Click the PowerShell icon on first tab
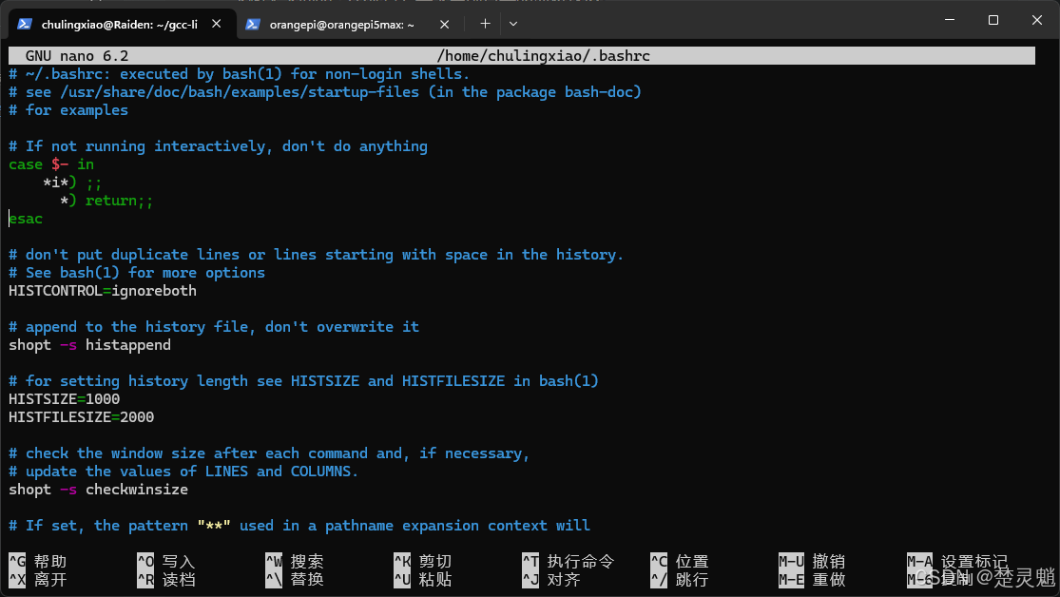Screen dimensions: 1060x597 (x=25, y=25)
